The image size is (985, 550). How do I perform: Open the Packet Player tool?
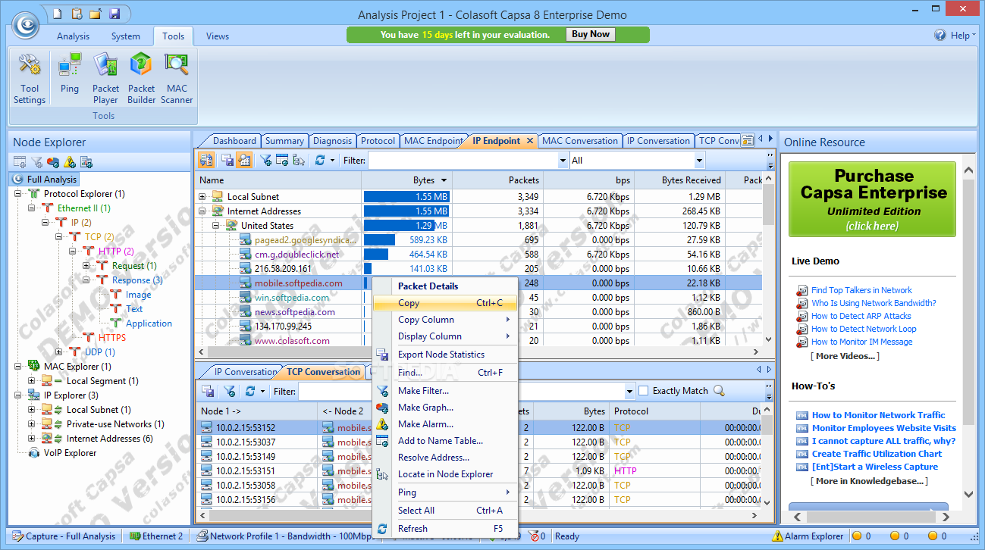click(106, 79)
